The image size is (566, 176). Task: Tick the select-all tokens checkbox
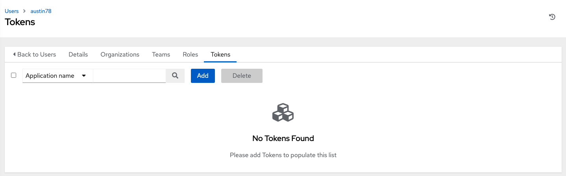coord(14,75)
